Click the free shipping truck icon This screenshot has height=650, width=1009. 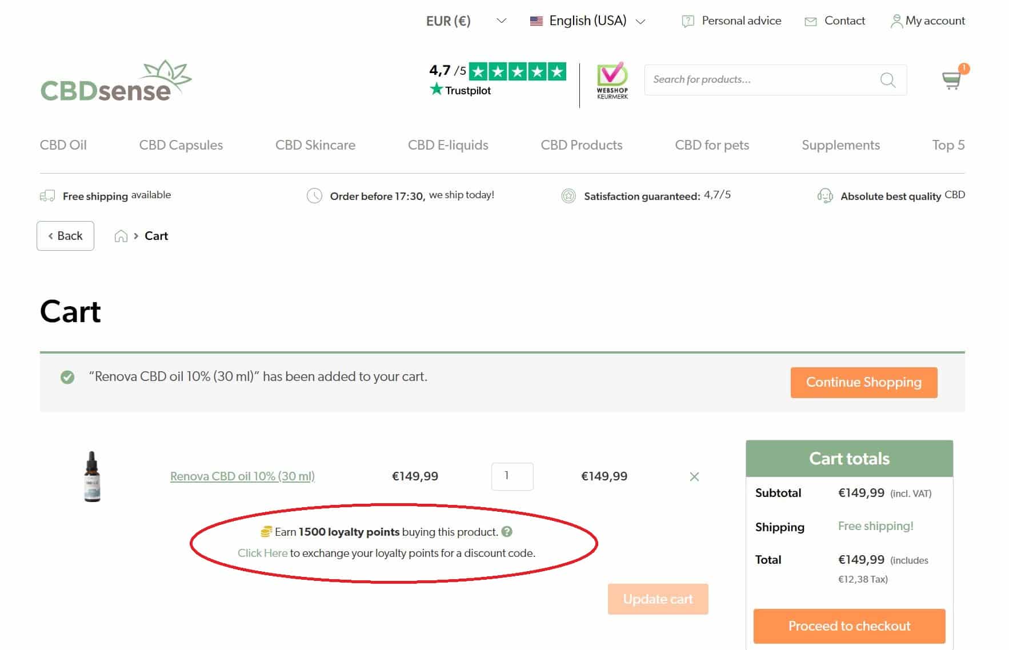(47, 196)
